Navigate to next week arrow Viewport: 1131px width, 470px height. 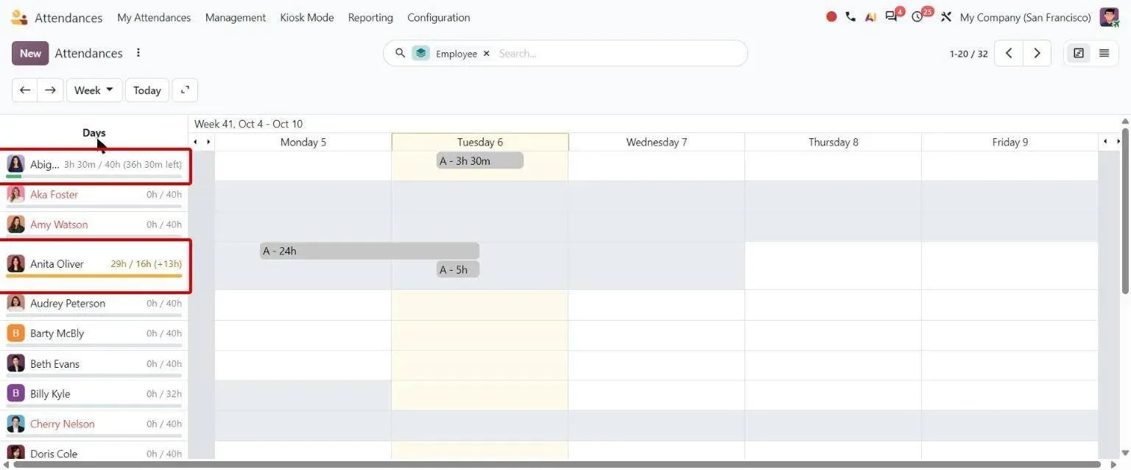tap(50, 90)
